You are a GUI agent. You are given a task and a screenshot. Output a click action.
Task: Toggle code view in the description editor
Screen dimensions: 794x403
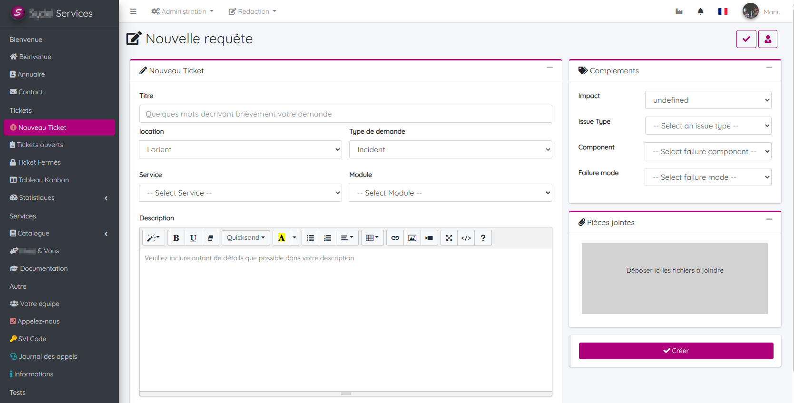[466, 238]
